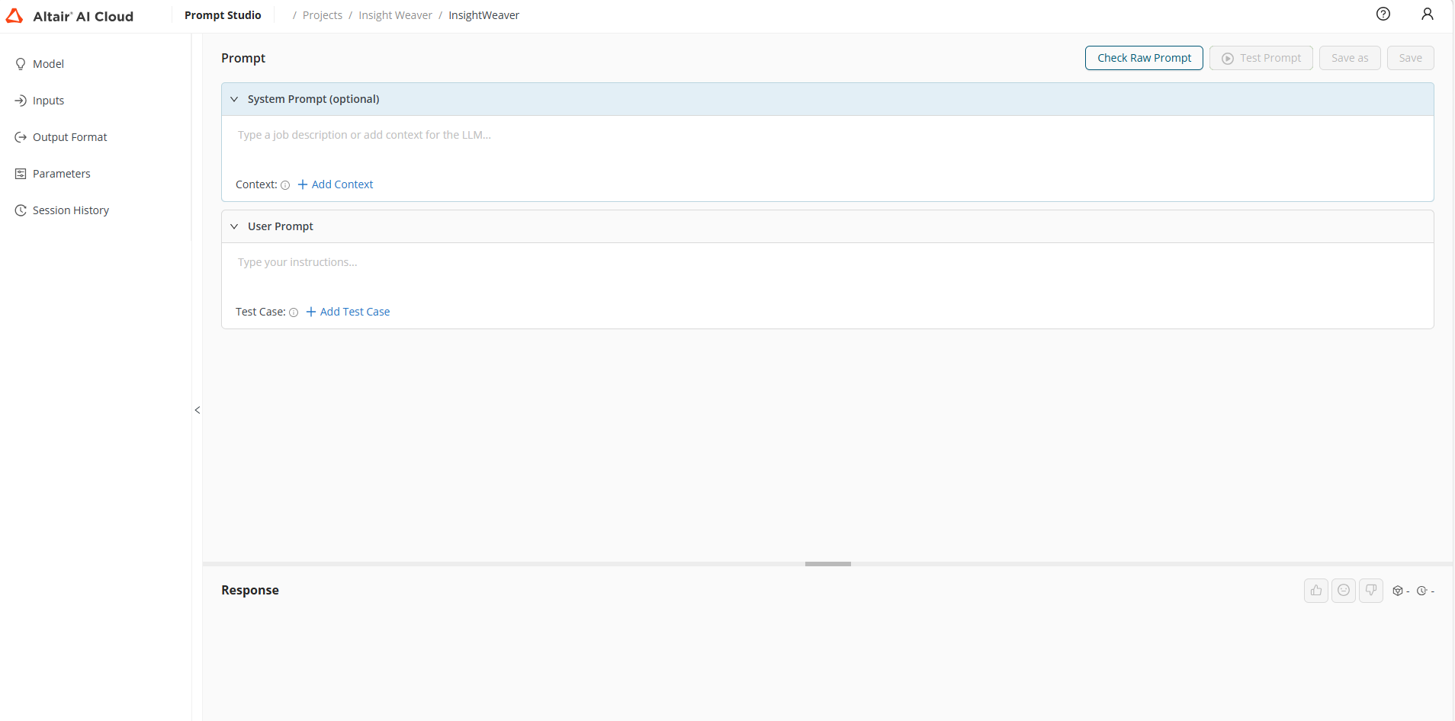1455x721 pixels.
Task: Click the arrow icon beside Inputs
Action: coord(21,101)
